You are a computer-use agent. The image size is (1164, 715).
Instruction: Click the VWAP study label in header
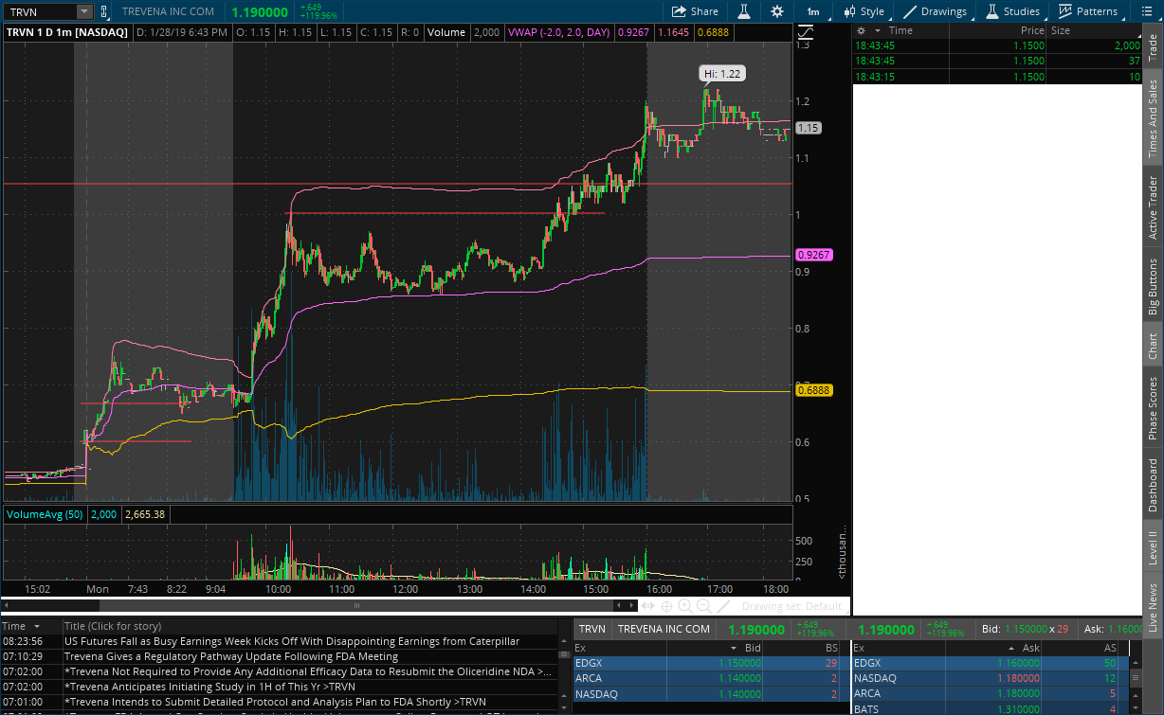(x=560, y=31)
